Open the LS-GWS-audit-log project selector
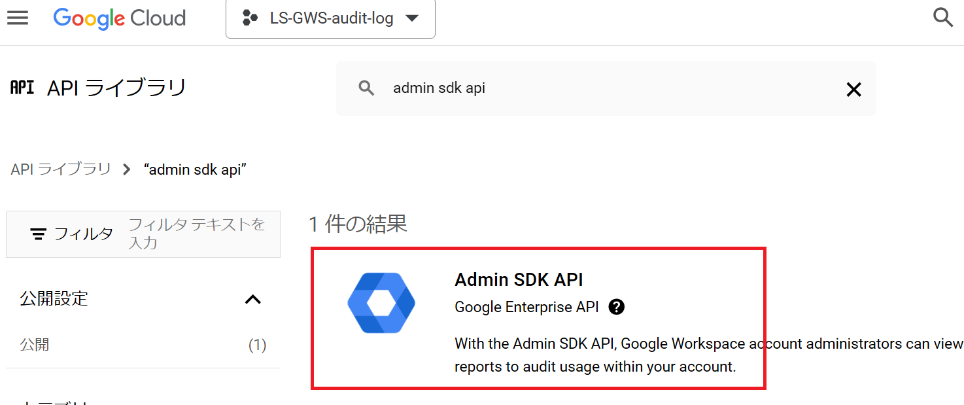 [x=330, y=18]
